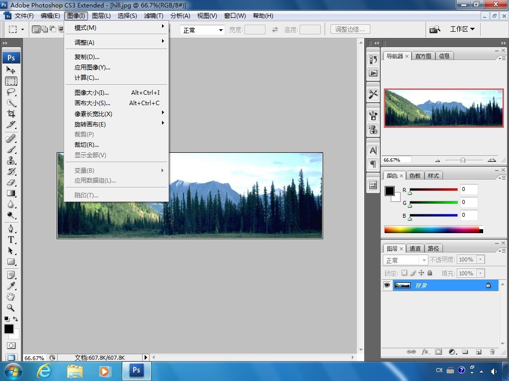Select the Crop tool
The image size is (509, 381).
(x=11, y=114)
